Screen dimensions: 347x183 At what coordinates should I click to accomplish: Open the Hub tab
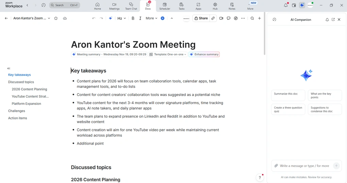point(215,6)
